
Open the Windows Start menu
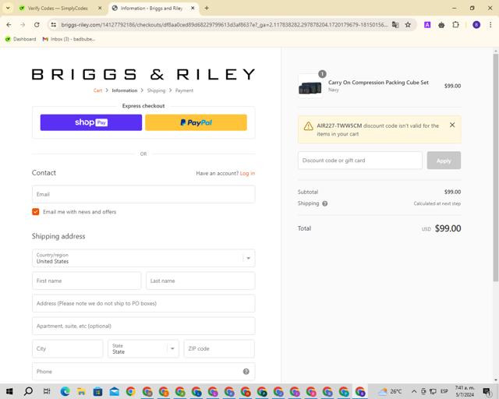click(x=9, y=391)
